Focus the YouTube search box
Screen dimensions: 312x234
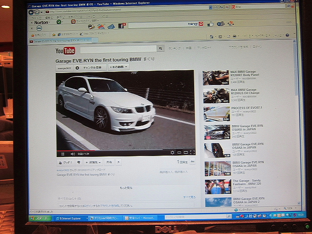point(119,49)
